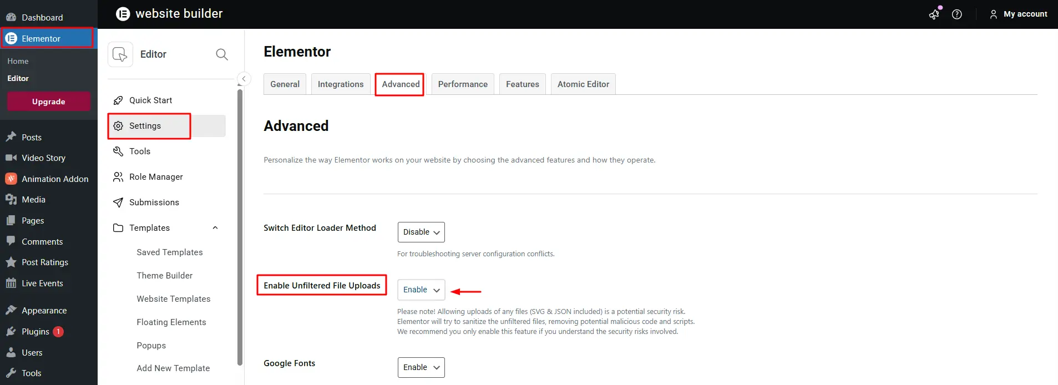Image resolution: width=1058 pixels, height=385 pixels.
Task: Switch to the Features tab
Action: [x=523, y=84]
